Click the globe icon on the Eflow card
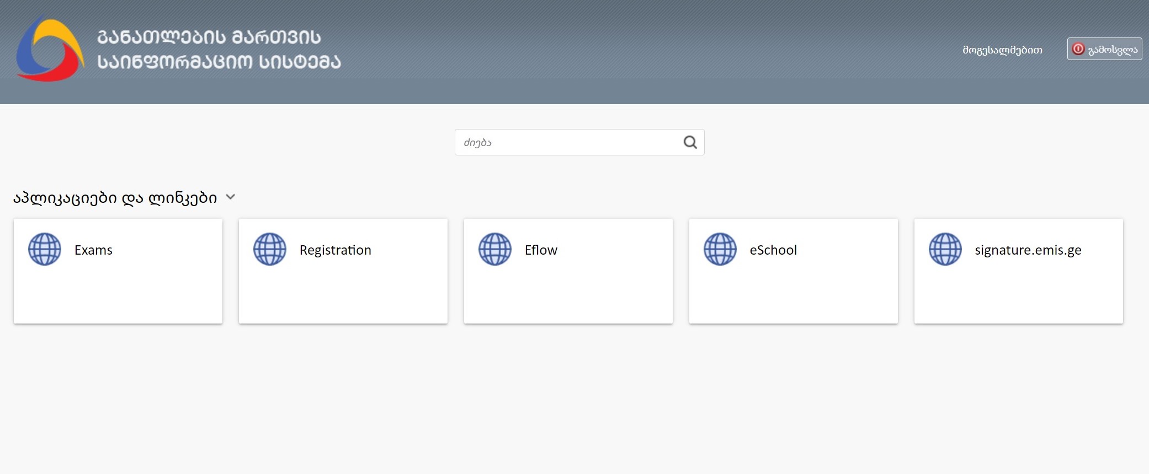The image size is (1149, 474). coord(495,249)
